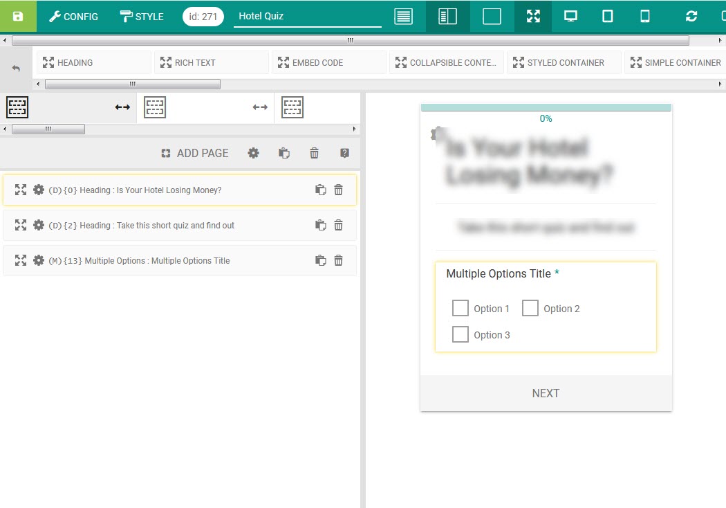Check the Option 3 checkbox
This screenshot has height=508, width=726.
pyautogui.click(x=460, y=334)
